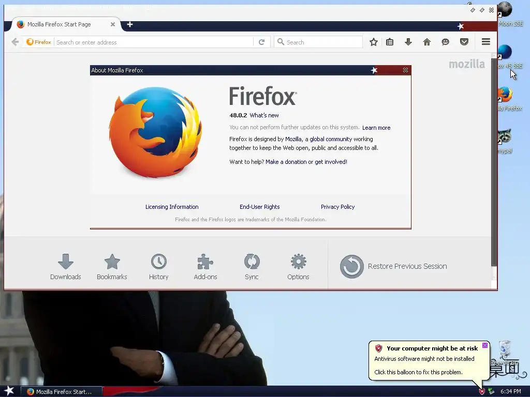This screenshot has width=530, height=397.
Task: Open Options gear on start page
Action: pyautogui.click(x=298, y=267)
